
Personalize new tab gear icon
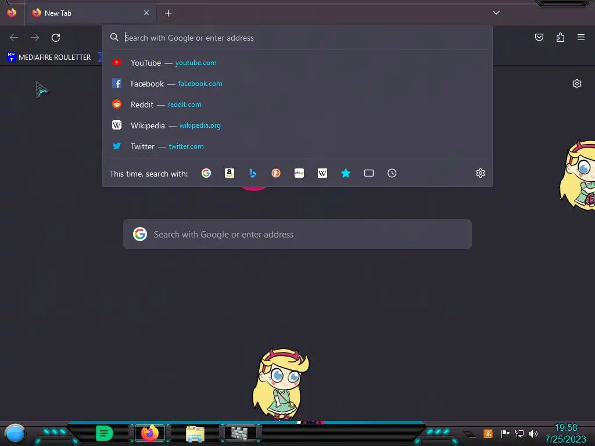pos(577,84)
